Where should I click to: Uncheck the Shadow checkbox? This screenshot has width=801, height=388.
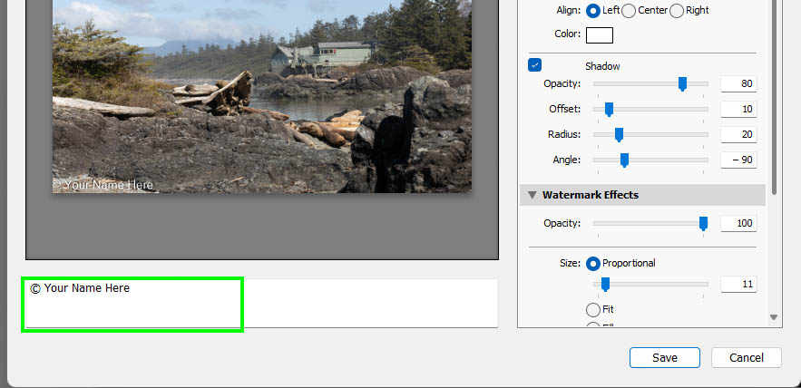pos(535,65)
